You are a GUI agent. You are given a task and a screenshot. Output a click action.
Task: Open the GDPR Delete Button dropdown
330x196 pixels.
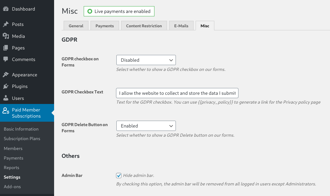(x=146, y=126)
